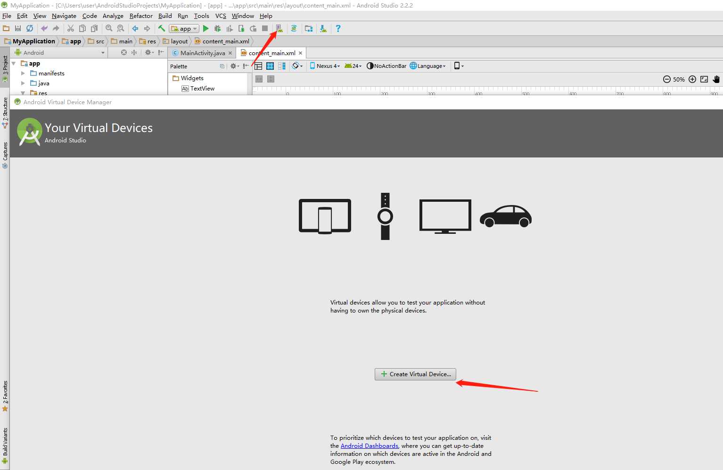The image size is (723, 470).
Task: Click the Create Virtual Device button
Action: tap(415, 374)
